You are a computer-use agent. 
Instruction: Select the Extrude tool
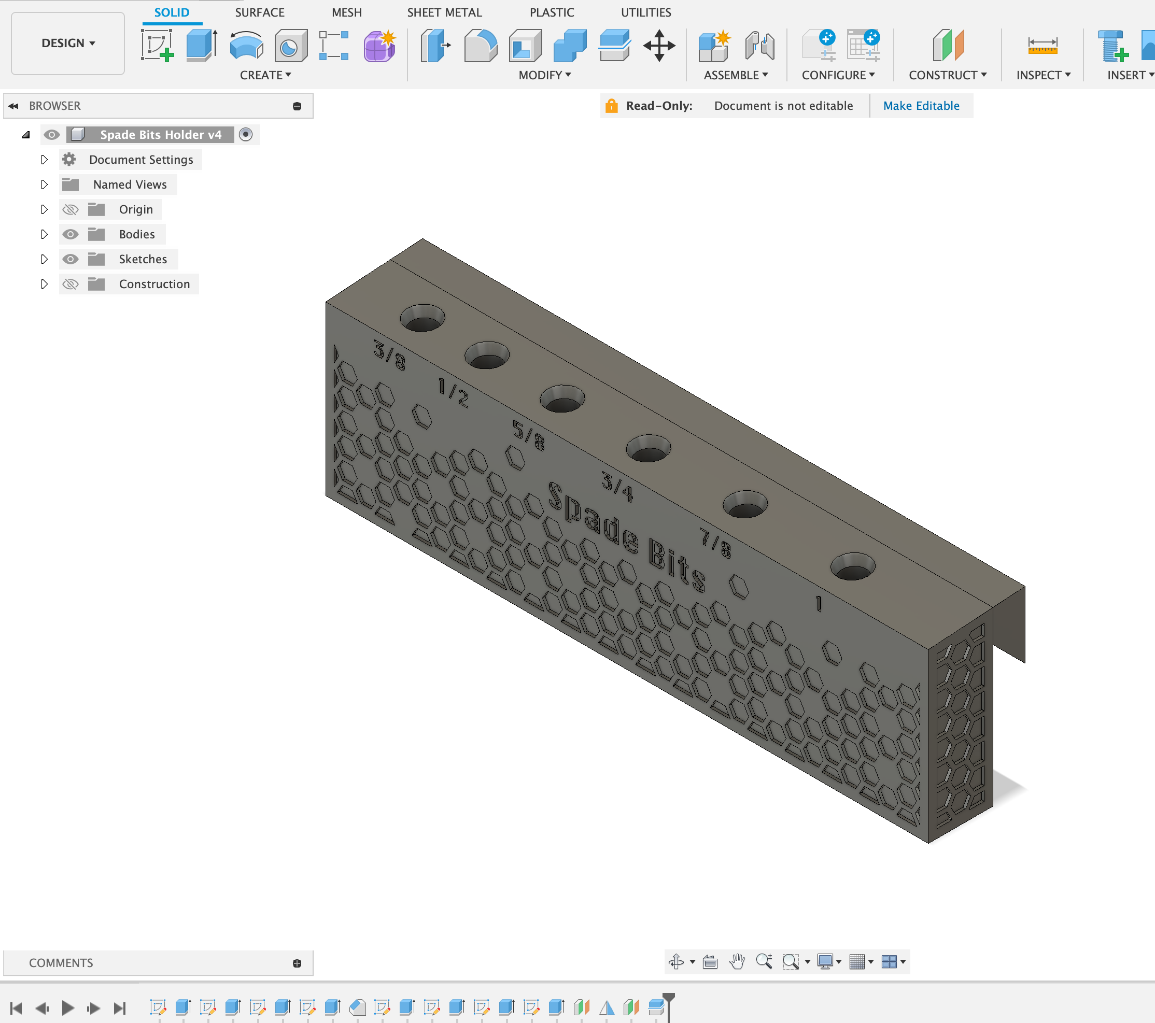202,46
